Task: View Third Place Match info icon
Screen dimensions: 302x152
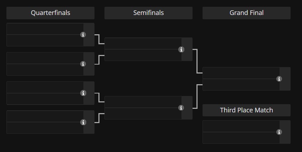Action: click(x=279, y=132)
